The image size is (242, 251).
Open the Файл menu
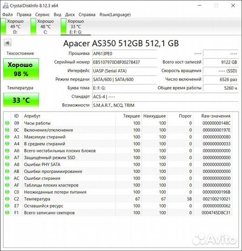pyautogui.click(x=7, y=14)
